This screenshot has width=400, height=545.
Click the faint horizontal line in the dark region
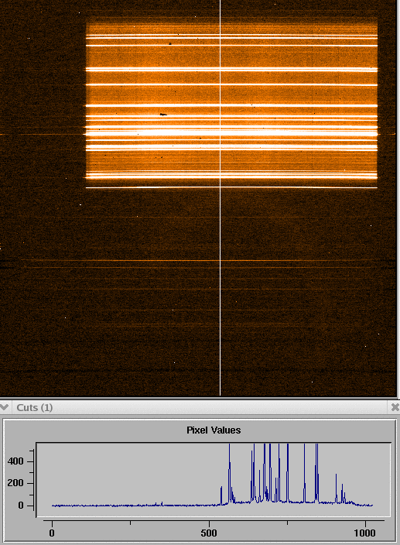[208, 260]
